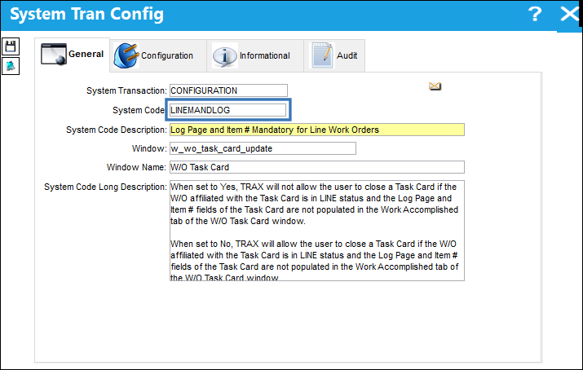The height and width of the screenshot is (370, 583).
Task: Open the help question mark
Action: (535, 14)
